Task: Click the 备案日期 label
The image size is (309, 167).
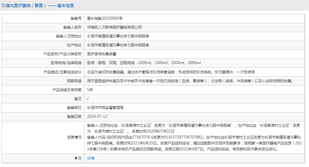Action: tap(74, 117)
